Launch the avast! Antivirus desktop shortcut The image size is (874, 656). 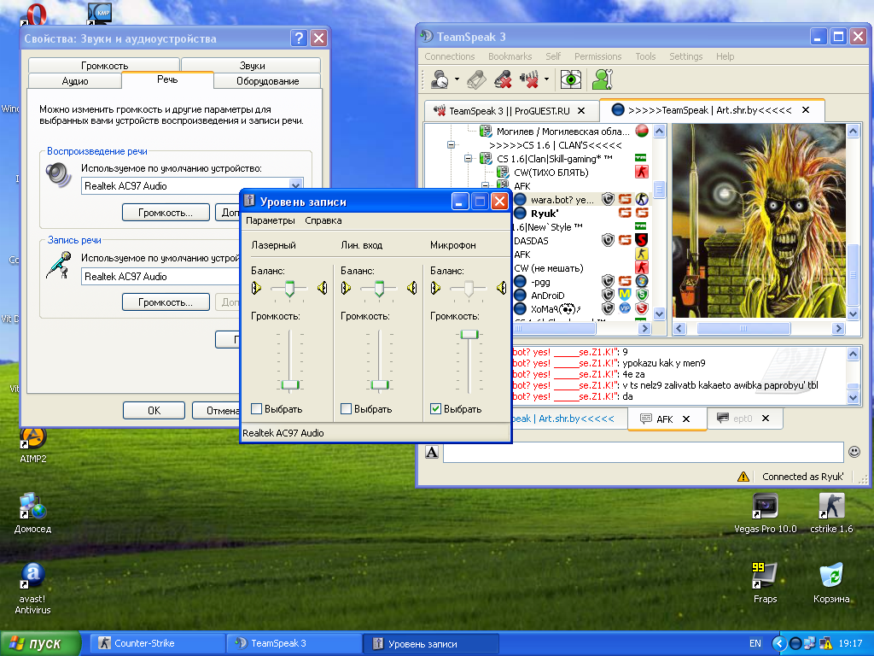[33, 589]
